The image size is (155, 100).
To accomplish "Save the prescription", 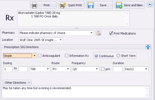I will 100,5.
